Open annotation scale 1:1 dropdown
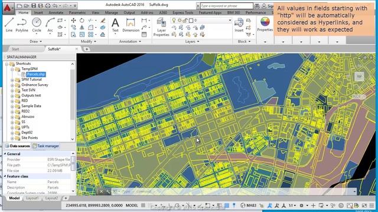The width and height of the screenshot is (378, 212). point(292,206)
